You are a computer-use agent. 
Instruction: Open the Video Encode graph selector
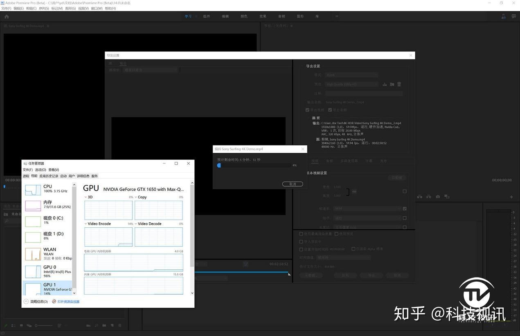coord(97,224)
